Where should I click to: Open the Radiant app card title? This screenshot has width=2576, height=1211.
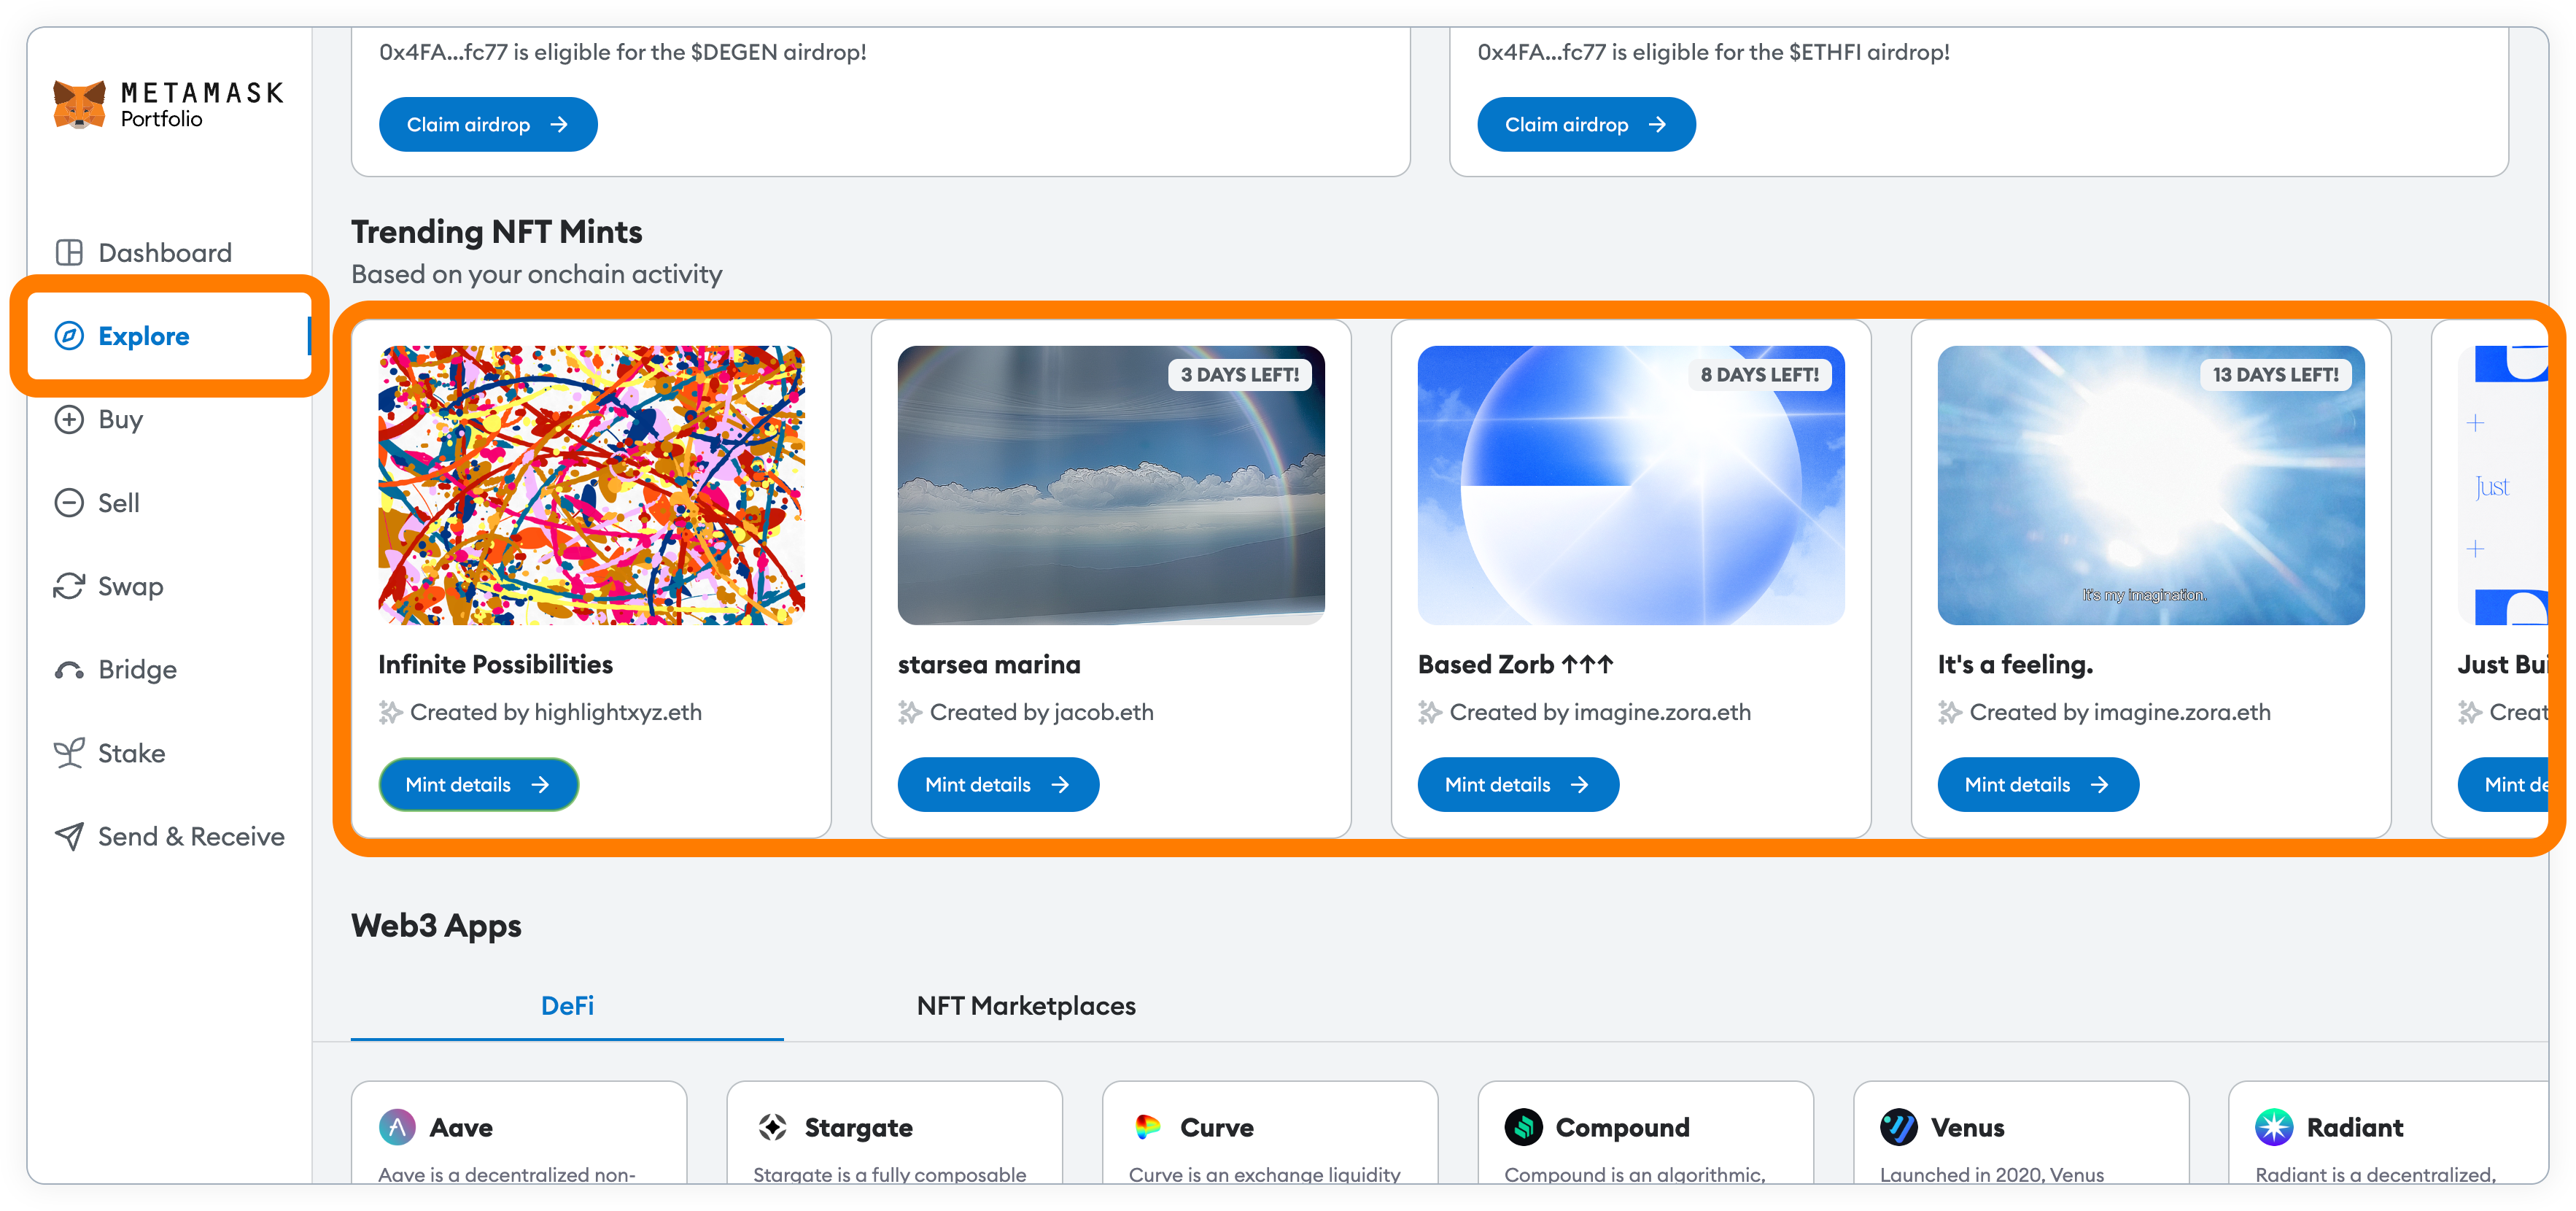2354,1127
